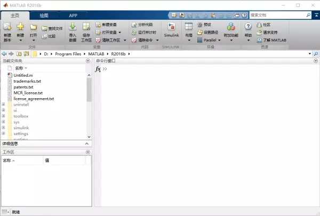Click New Variable (新建变量)
This screenshot has width=320, height=216.
coord(106,25)
